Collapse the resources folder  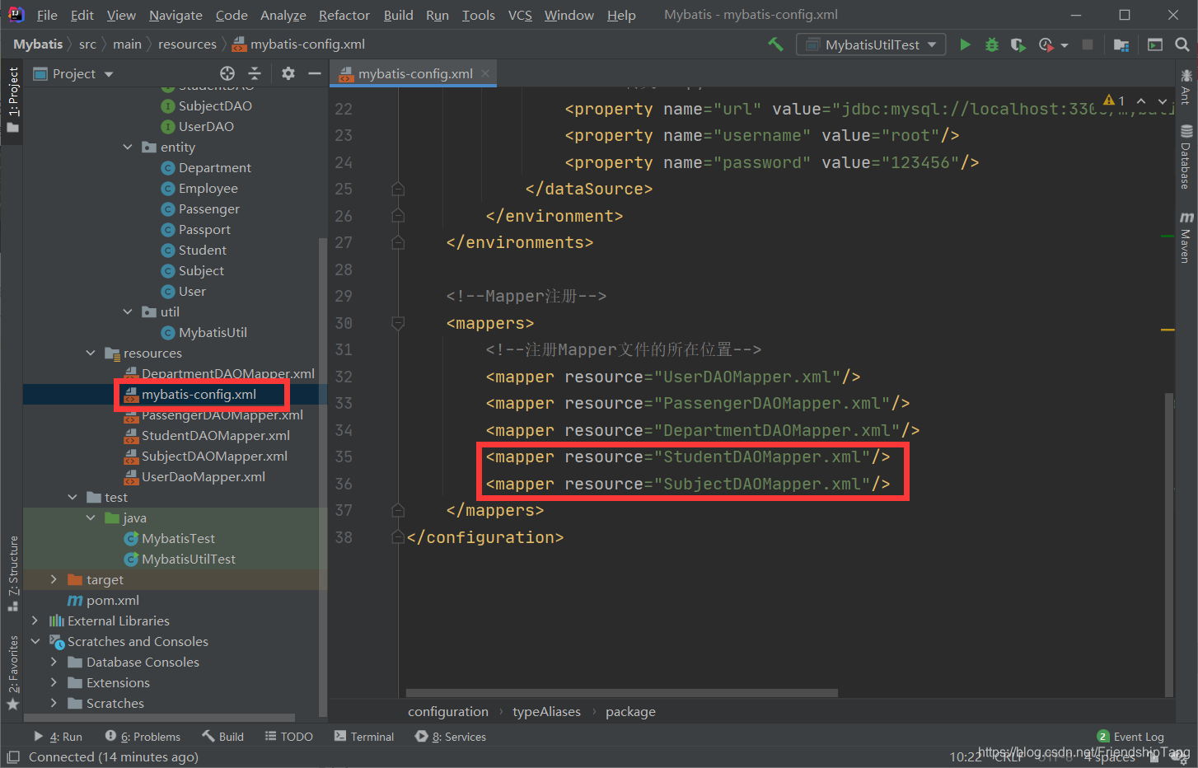[91, 353]
